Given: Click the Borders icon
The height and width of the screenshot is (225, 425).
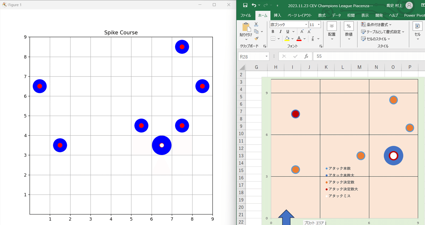Looking at the screenshot, I should tap(273, 39).
